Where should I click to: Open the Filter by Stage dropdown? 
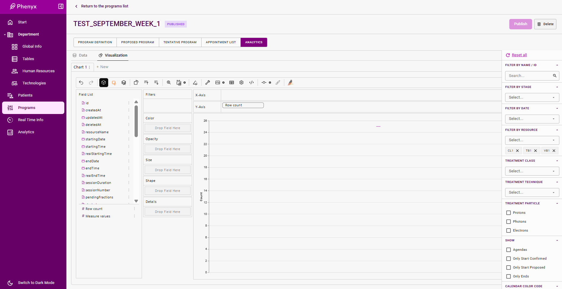(x=532, y=97)
